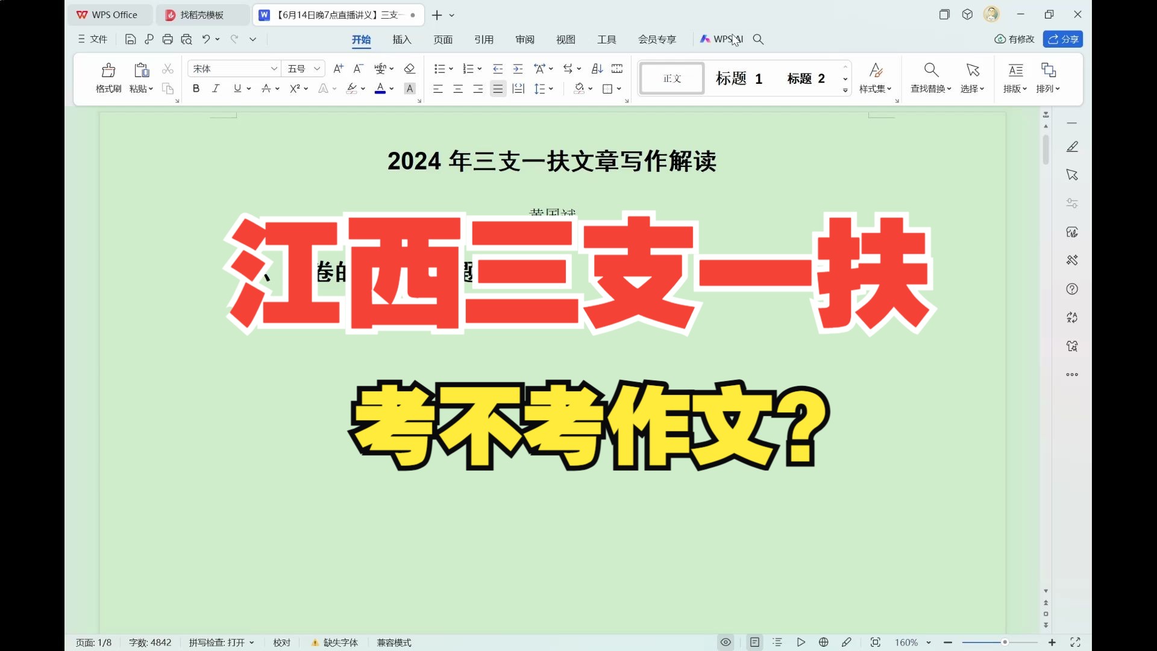Switch to the References (引用) tab
The image size is (1157, 651).
pyautogui.click(x=484, y=39)
